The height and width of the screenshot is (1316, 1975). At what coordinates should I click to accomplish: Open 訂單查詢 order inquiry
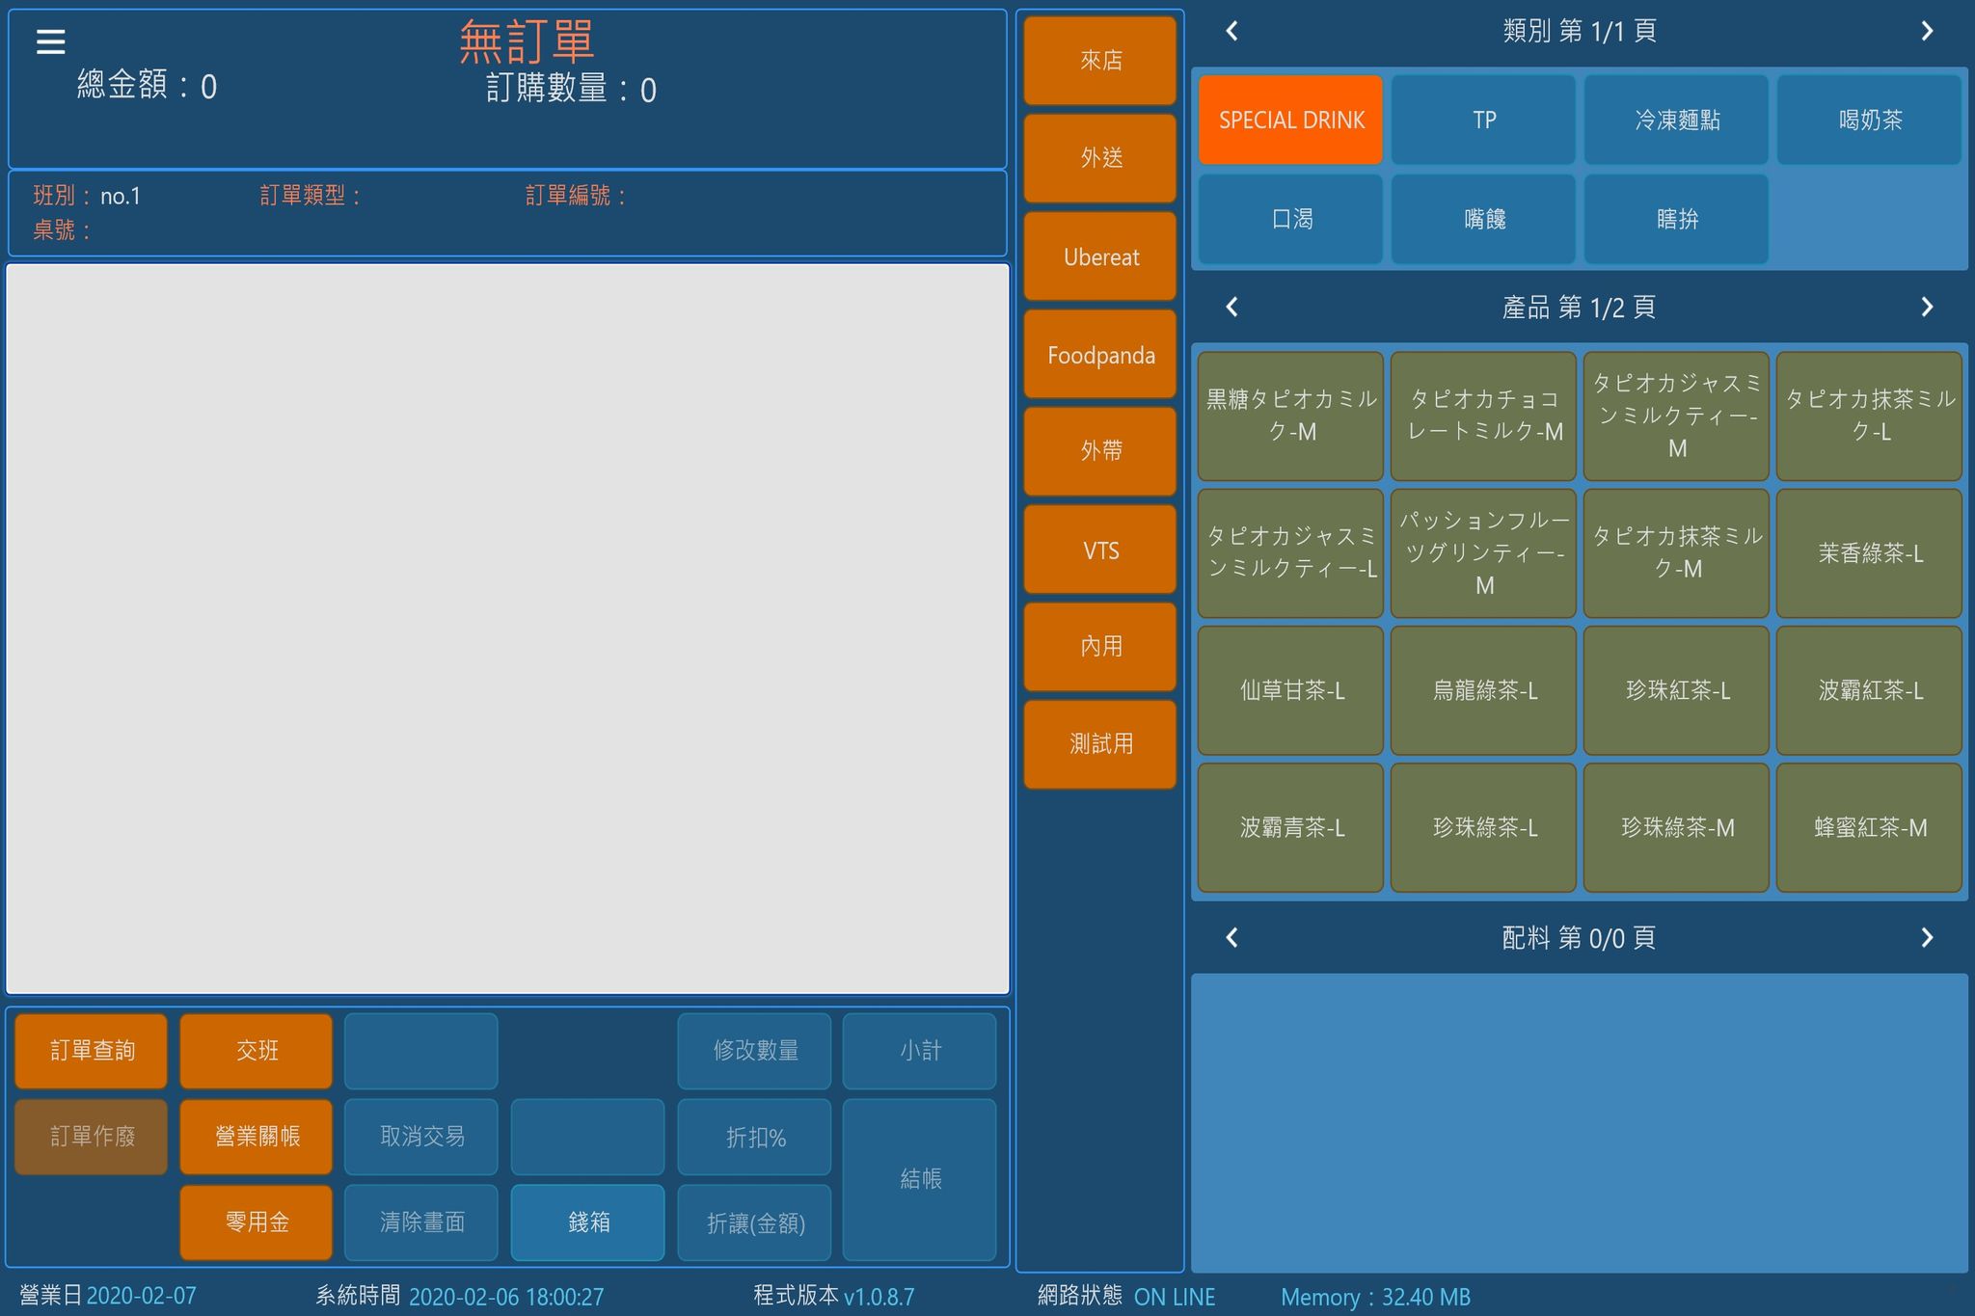click(91, 1050)
